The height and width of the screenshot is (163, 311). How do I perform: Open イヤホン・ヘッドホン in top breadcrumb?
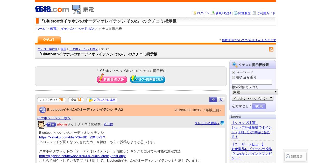(77, 29)
